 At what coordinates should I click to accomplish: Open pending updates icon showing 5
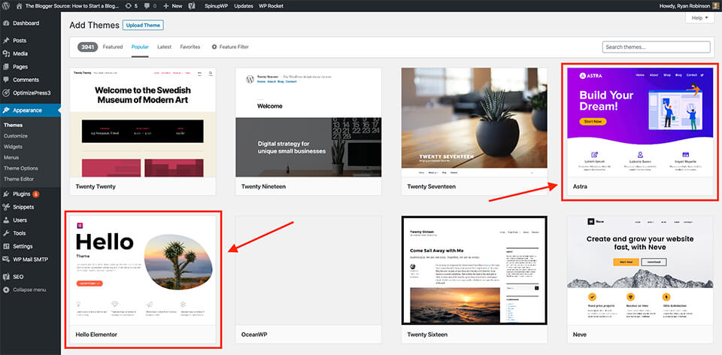pyautogui.click(x=131, y=6)
